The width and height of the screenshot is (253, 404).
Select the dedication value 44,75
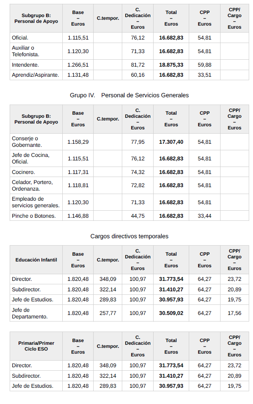click(138, 216)
